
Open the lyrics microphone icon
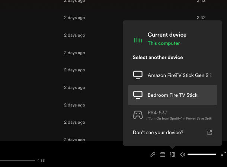153,155
